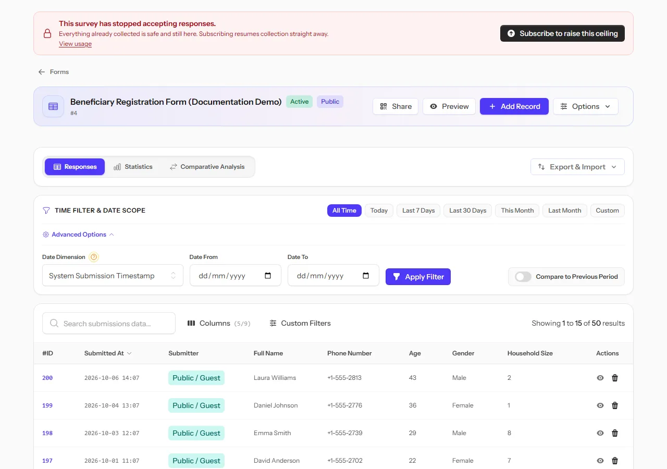Focus the Search submissions data field

pos(109,323)
